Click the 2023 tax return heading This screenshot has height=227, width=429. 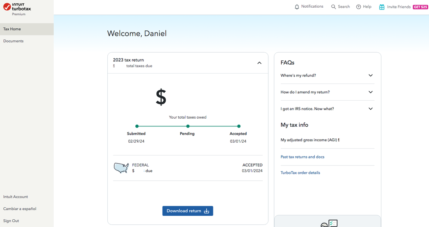tap(128, 60)
